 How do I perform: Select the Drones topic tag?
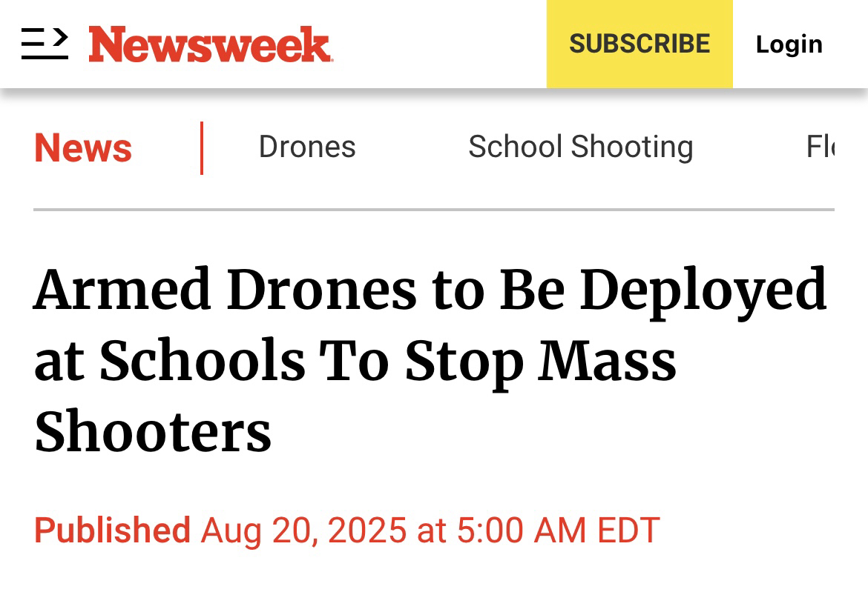pyautogui.click(x=307, y=147)
